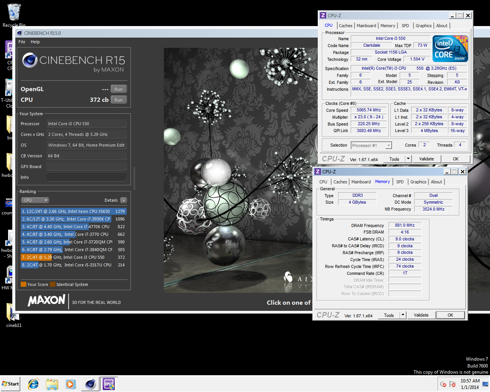Image resolution: width=490 pixels, height=392 pixels.
Task: Click OK in top CPU-Z window
Action: (x=456, y=159)
